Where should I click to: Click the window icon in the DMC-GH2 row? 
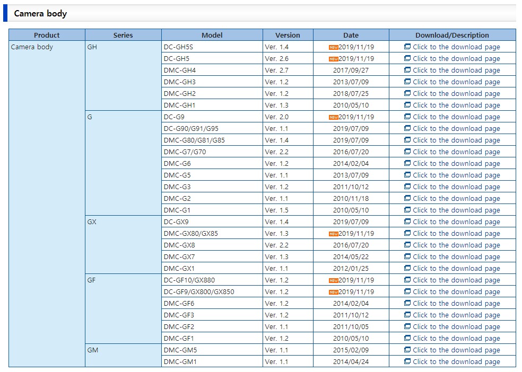407,93
